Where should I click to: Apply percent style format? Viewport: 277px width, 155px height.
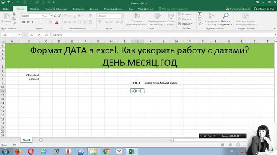(106, 22)
